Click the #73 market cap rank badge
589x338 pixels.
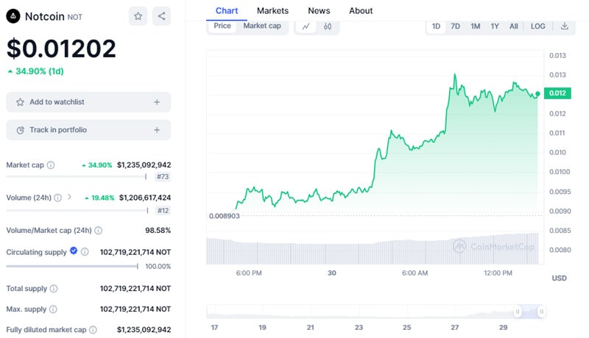(x=163, y=176)
